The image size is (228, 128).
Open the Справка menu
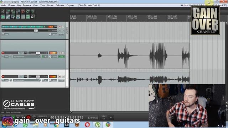(x=70, y=5)
